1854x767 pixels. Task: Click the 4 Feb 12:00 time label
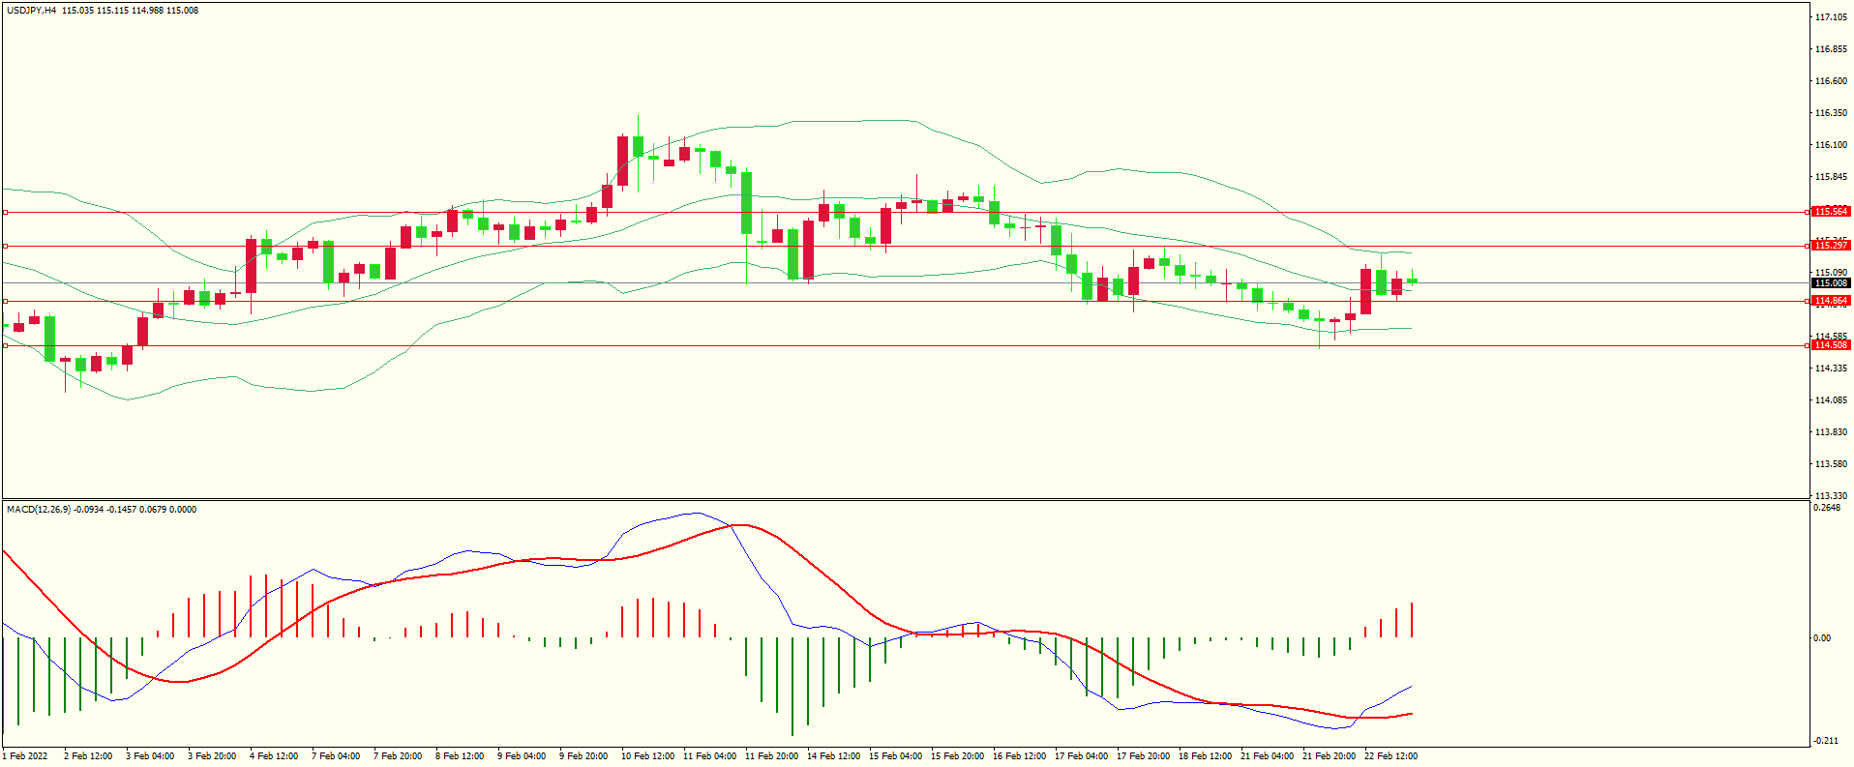pos(274,756)
